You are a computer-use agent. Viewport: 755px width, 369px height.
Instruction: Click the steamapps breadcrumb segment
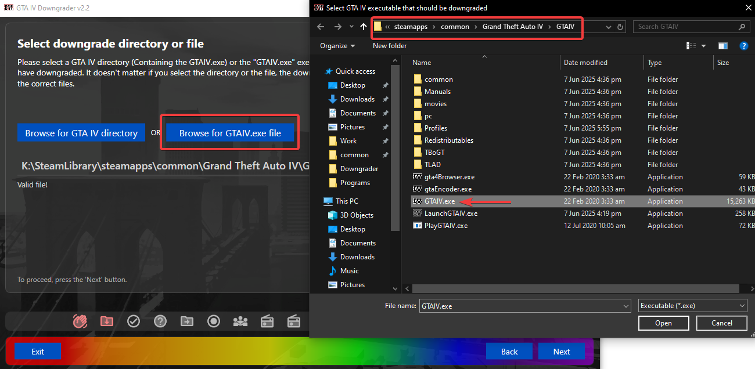(x=411, y=27)
